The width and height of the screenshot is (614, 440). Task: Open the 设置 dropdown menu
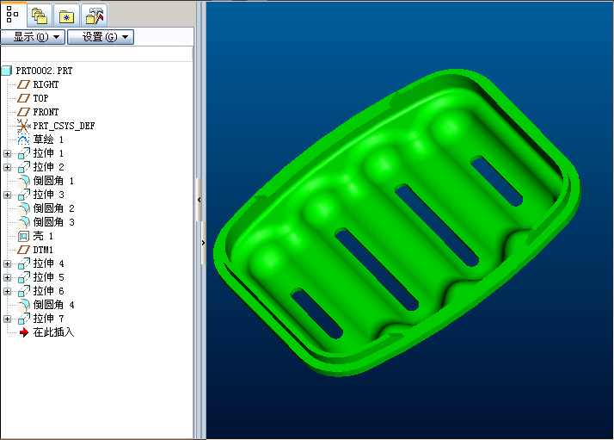coord(101,37)
